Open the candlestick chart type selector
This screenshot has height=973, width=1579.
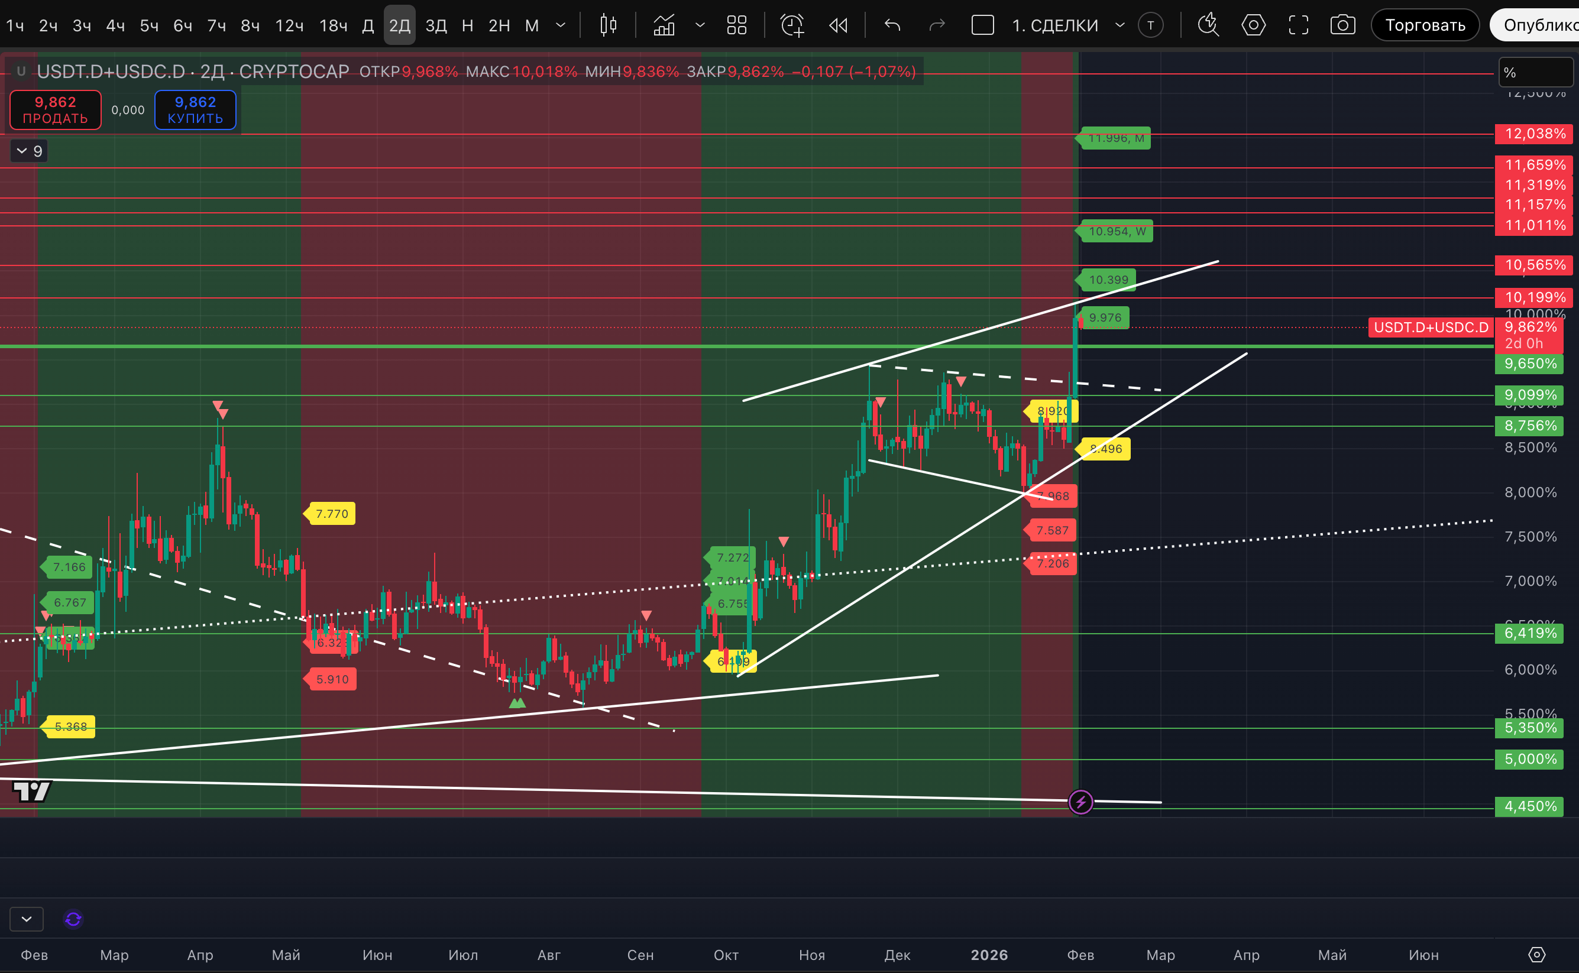pyautogui.click(x=608, y=25)
